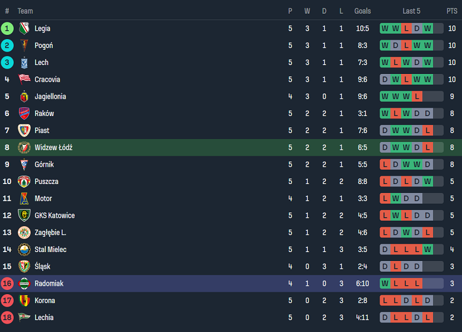Click the red position 16 badge

coord(7,283)
